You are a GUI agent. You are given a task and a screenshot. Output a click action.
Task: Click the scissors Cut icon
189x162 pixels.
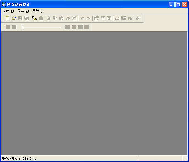(49, 19)
